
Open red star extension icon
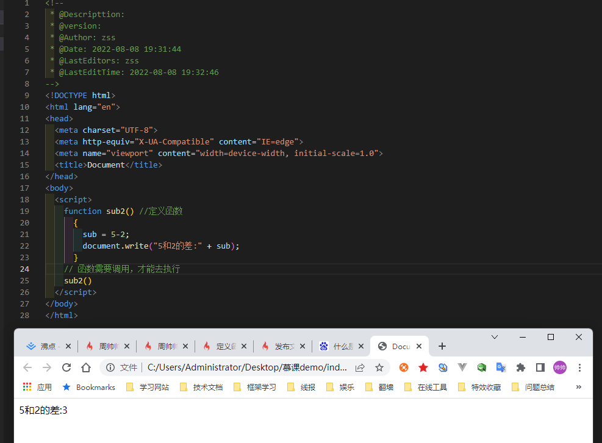pyautogui.click(x=423, y=367)
